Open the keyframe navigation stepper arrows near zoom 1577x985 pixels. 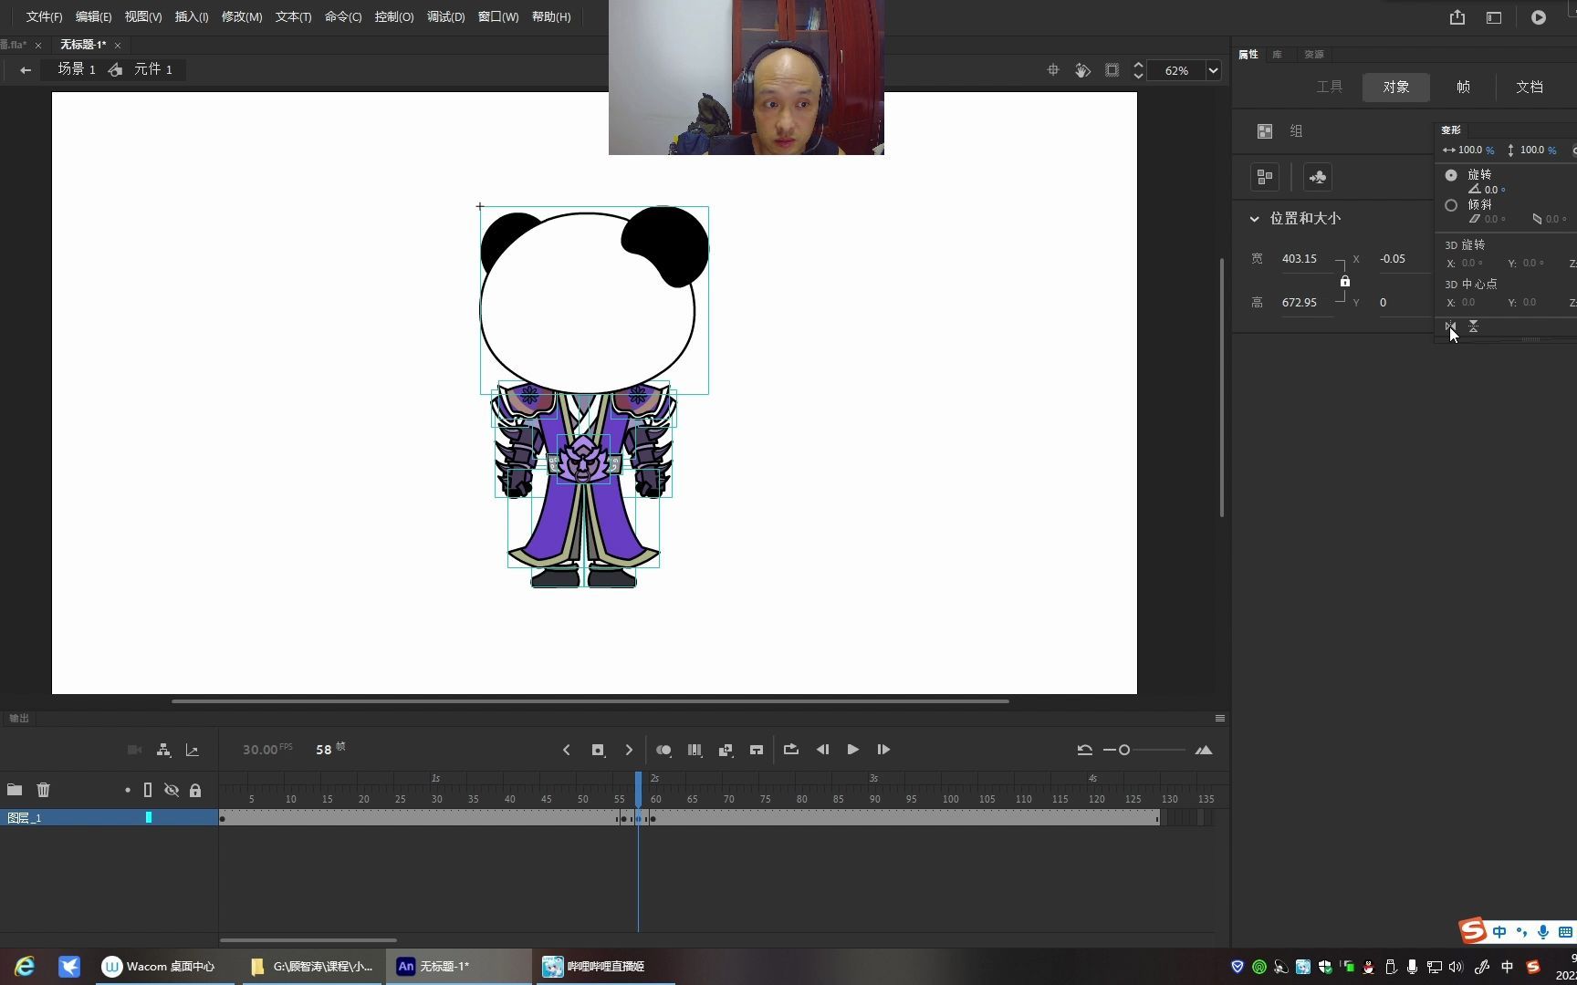pos(1138,70)
